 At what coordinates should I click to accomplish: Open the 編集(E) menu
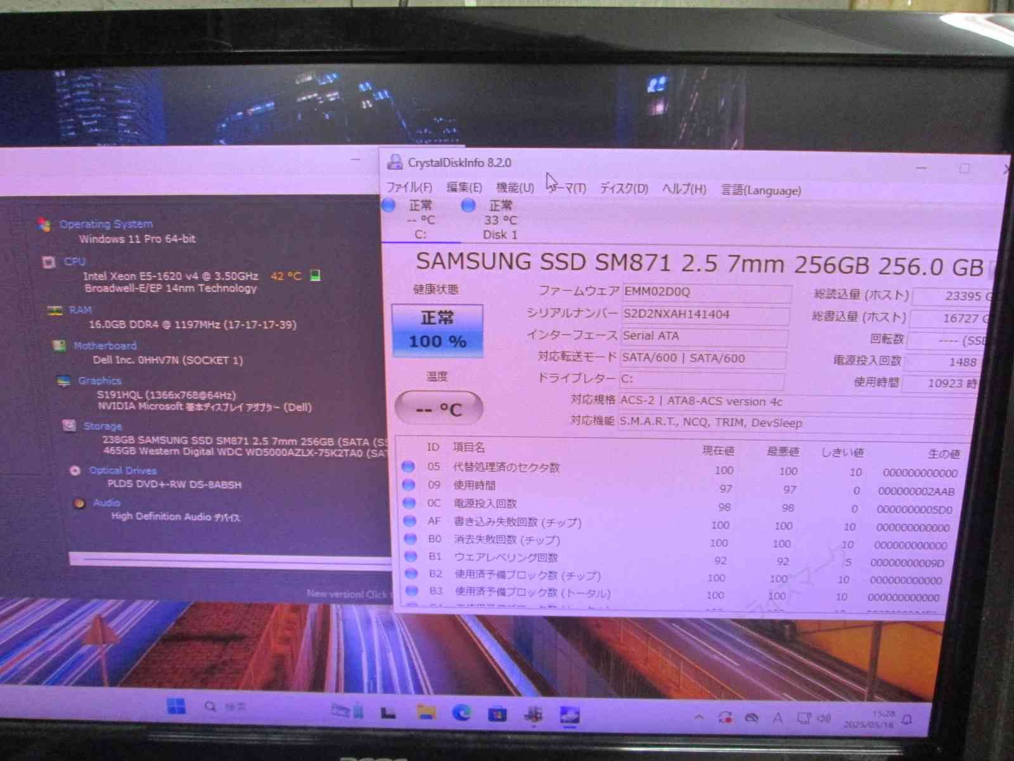pyautogui.click(x=464, y=187)
